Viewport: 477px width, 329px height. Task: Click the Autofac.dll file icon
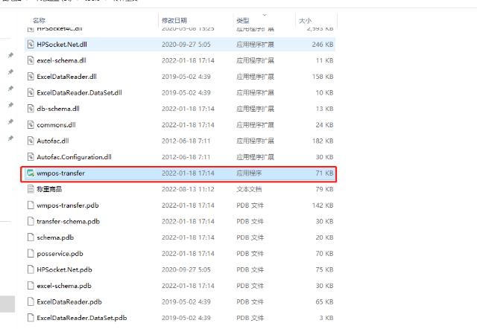tap(31, 141)
